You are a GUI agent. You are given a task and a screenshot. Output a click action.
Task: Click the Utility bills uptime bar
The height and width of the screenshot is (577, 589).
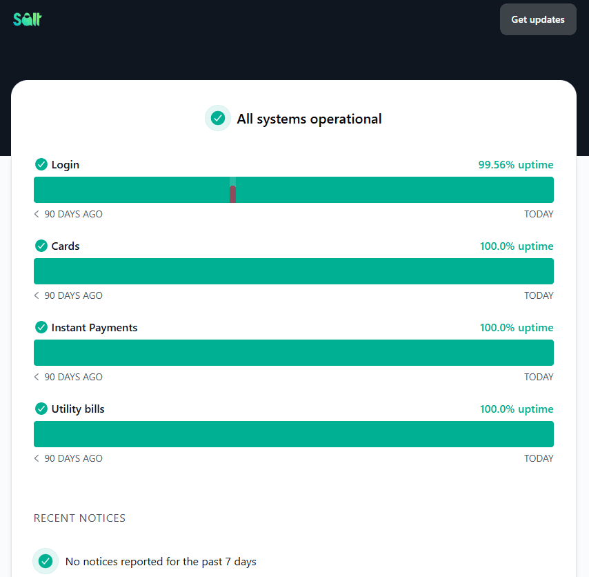[x=294, y=434]
